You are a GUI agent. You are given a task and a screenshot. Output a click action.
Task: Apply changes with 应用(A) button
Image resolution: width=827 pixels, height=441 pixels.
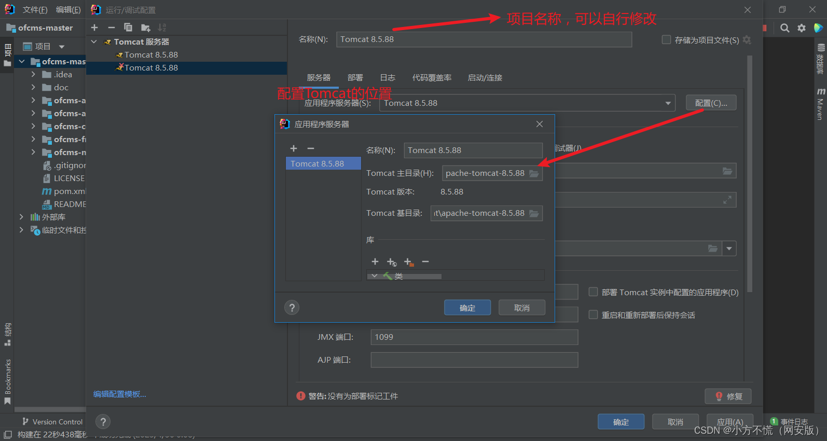tap(730, 422)
